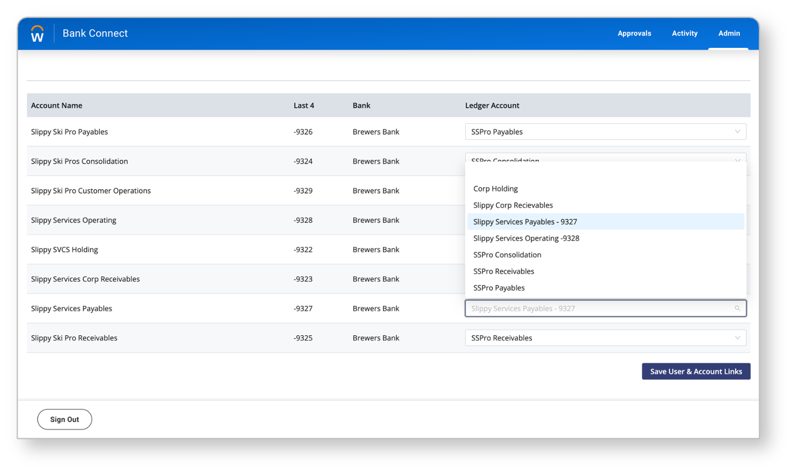This screenshot has width=794, height=473.
Task: Click the Account Name column header
Action: coord(56,105)
